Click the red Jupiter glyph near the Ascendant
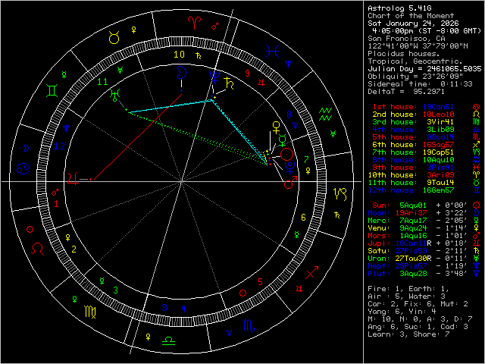This screenshot has width=485, height=364. [73, 179]
